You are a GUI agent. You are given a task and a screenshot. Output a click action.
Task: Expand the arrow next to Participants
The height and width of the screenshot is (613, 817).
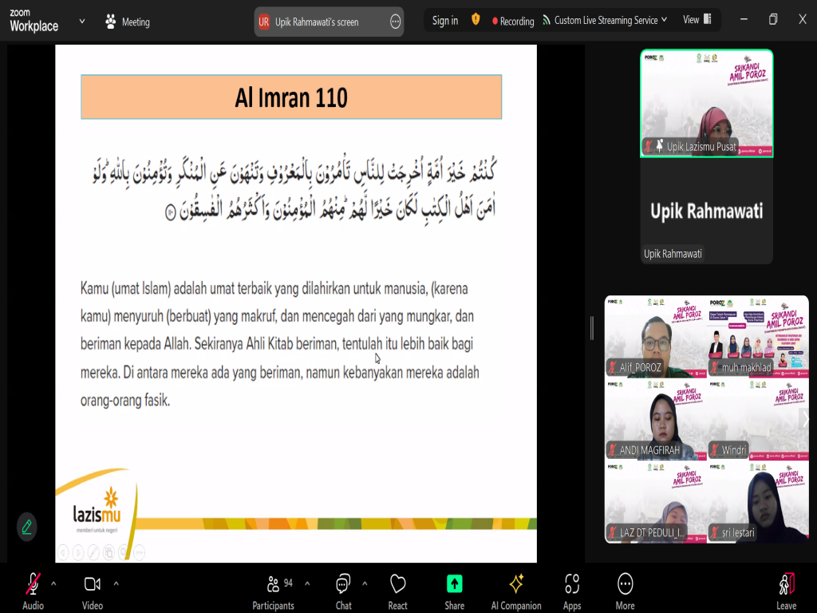(307, 583)
